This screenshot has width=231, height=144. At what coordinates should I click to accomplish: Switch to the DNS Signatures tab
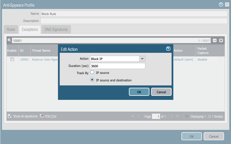(x=56, y=29)
